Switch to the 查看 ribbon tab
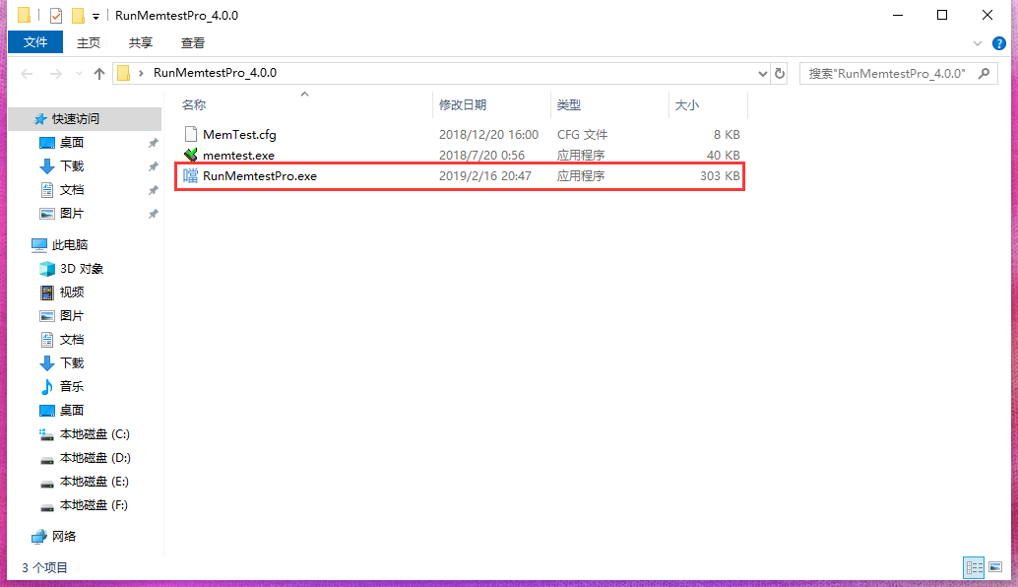Image resolution: width=1018 pixels, height=587 pixels. tap(193, 43)
